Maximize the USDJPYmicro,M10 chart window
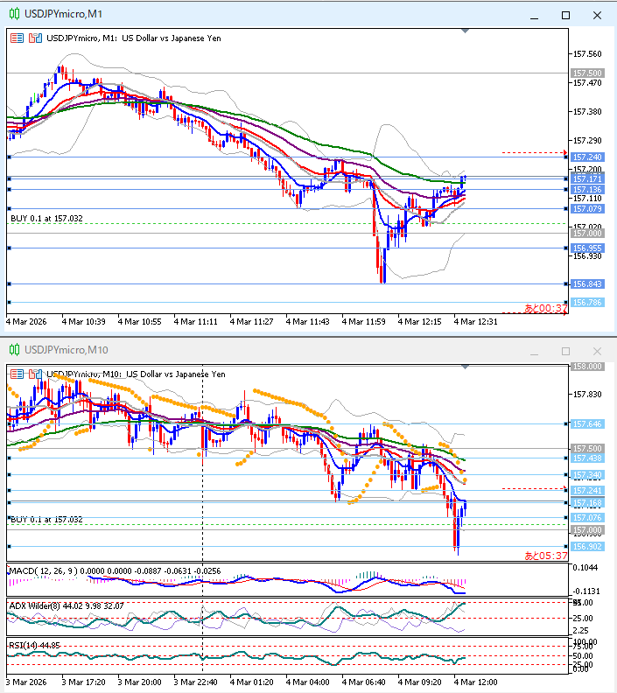This screenshot has height=693, width=617. point(565,351)
